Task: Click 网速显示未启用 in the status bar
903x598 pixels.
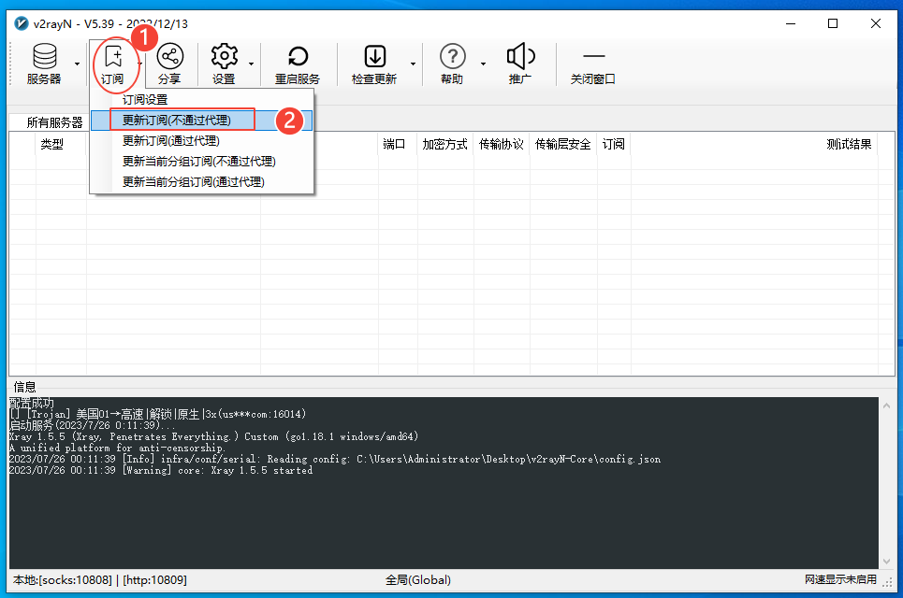Action: (840, 580)
